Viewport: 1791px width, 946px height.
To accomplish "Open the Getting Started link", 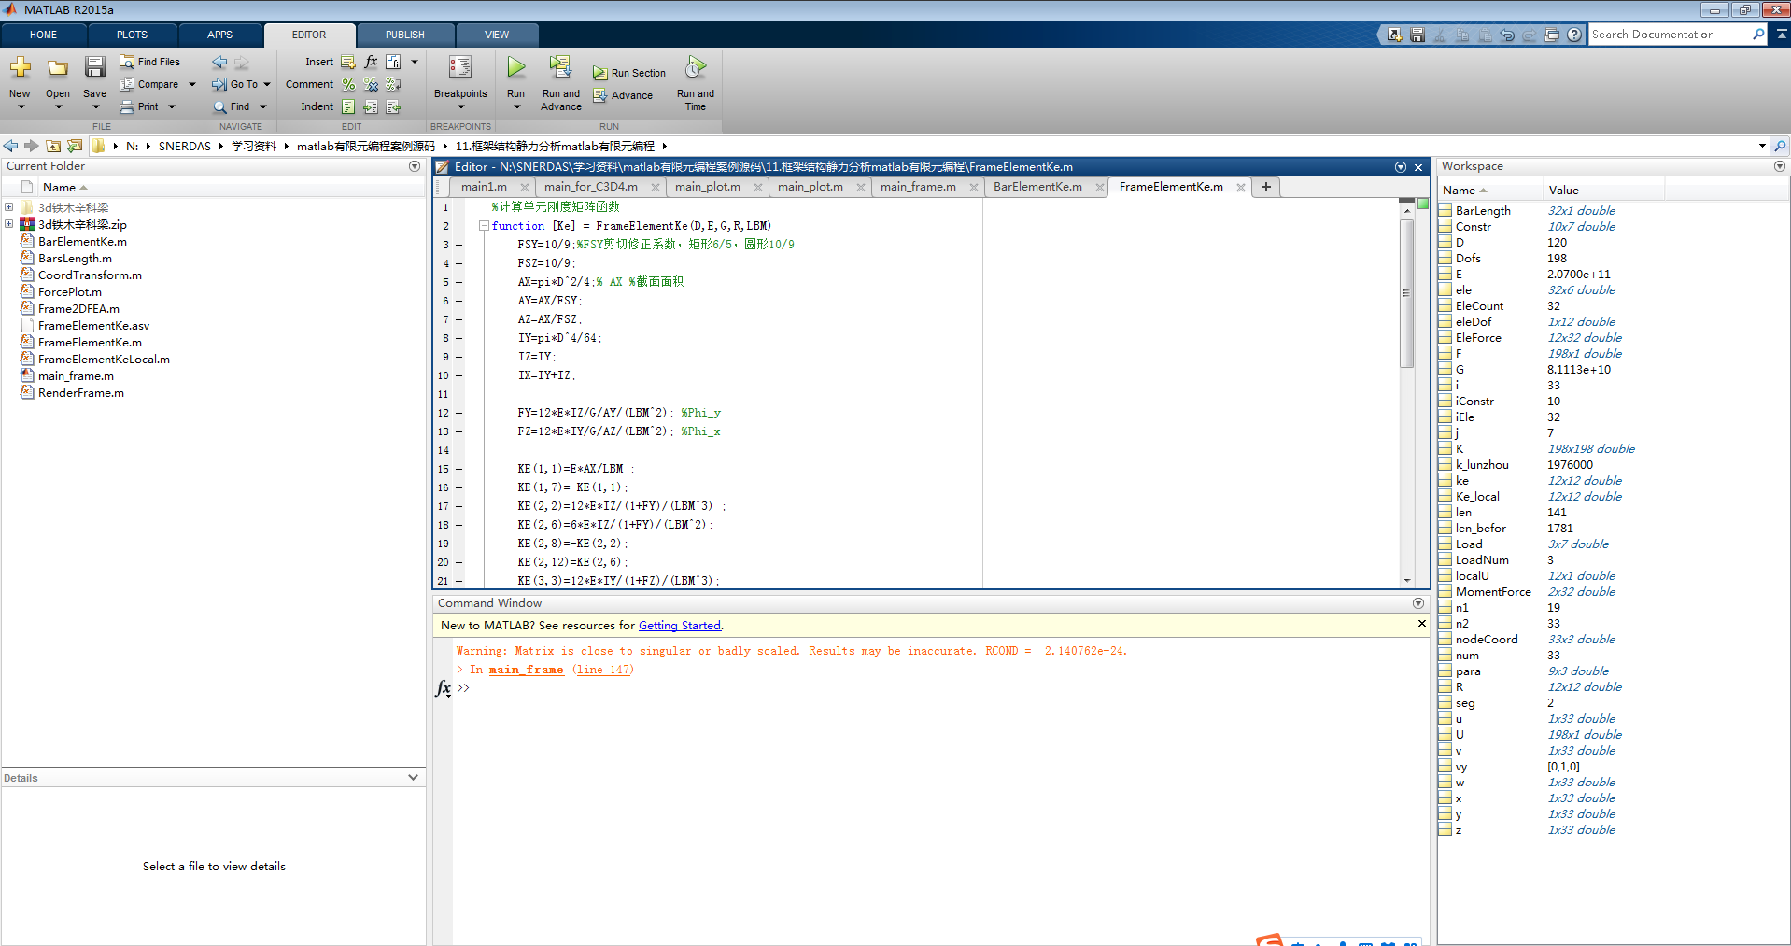I will (x=680, y=626).
